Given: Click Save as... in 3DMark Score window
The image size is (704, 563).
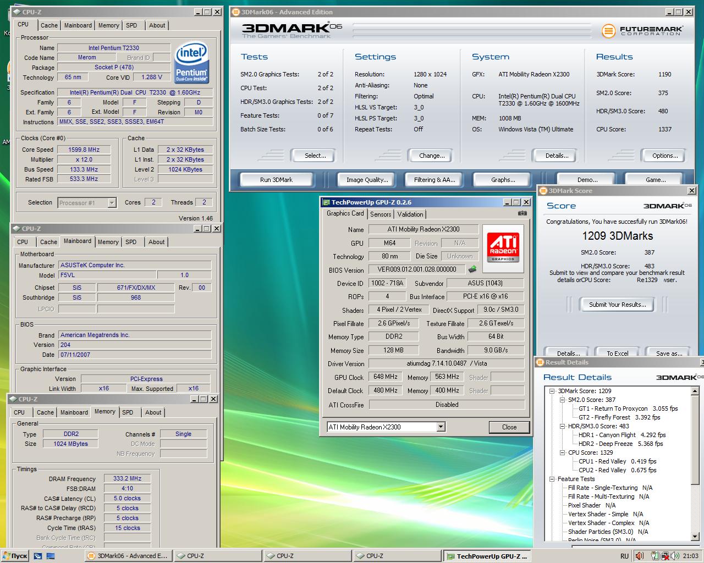Looking at the screenshot, I should tap(669, 353).
